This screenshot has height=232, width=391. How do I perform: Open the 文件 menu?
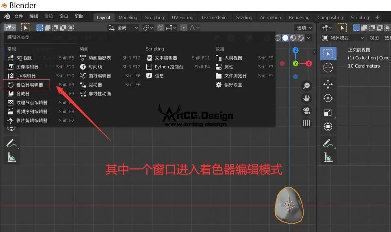click(x=19, y=16)
